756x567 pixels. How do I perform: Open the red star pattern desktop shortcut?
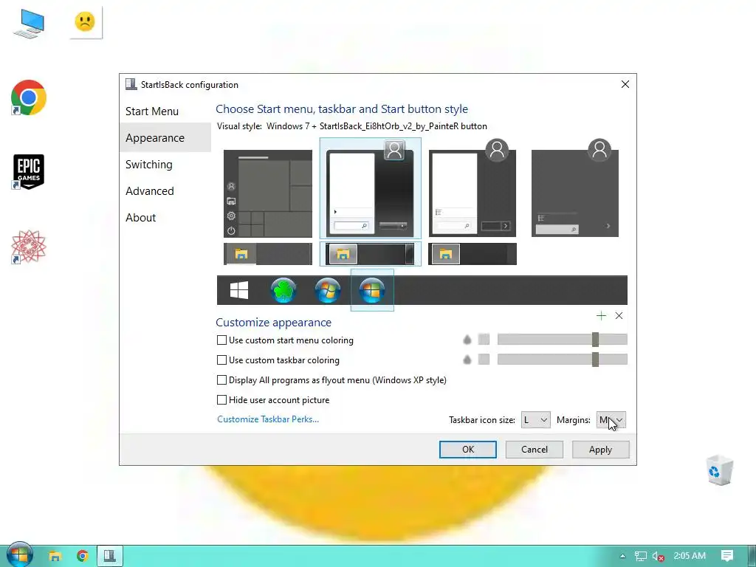[29, 247]
